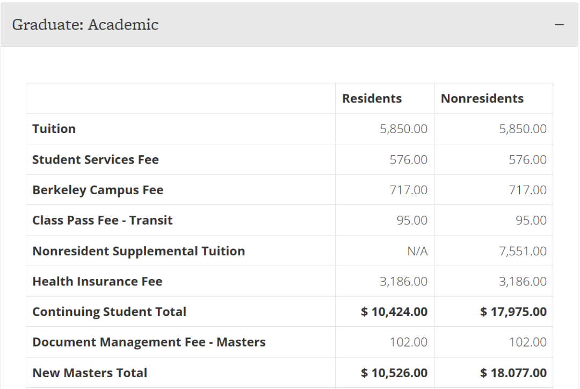Click residents new masters total $ 10,526.00

click(x=394, y=373)
